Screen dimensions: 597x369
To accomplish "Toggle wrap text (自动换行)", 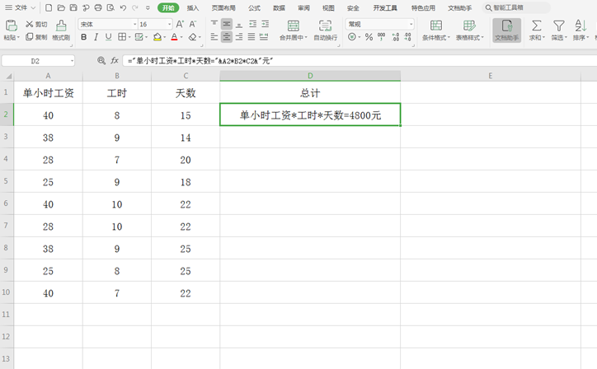I will coord(325,30).
